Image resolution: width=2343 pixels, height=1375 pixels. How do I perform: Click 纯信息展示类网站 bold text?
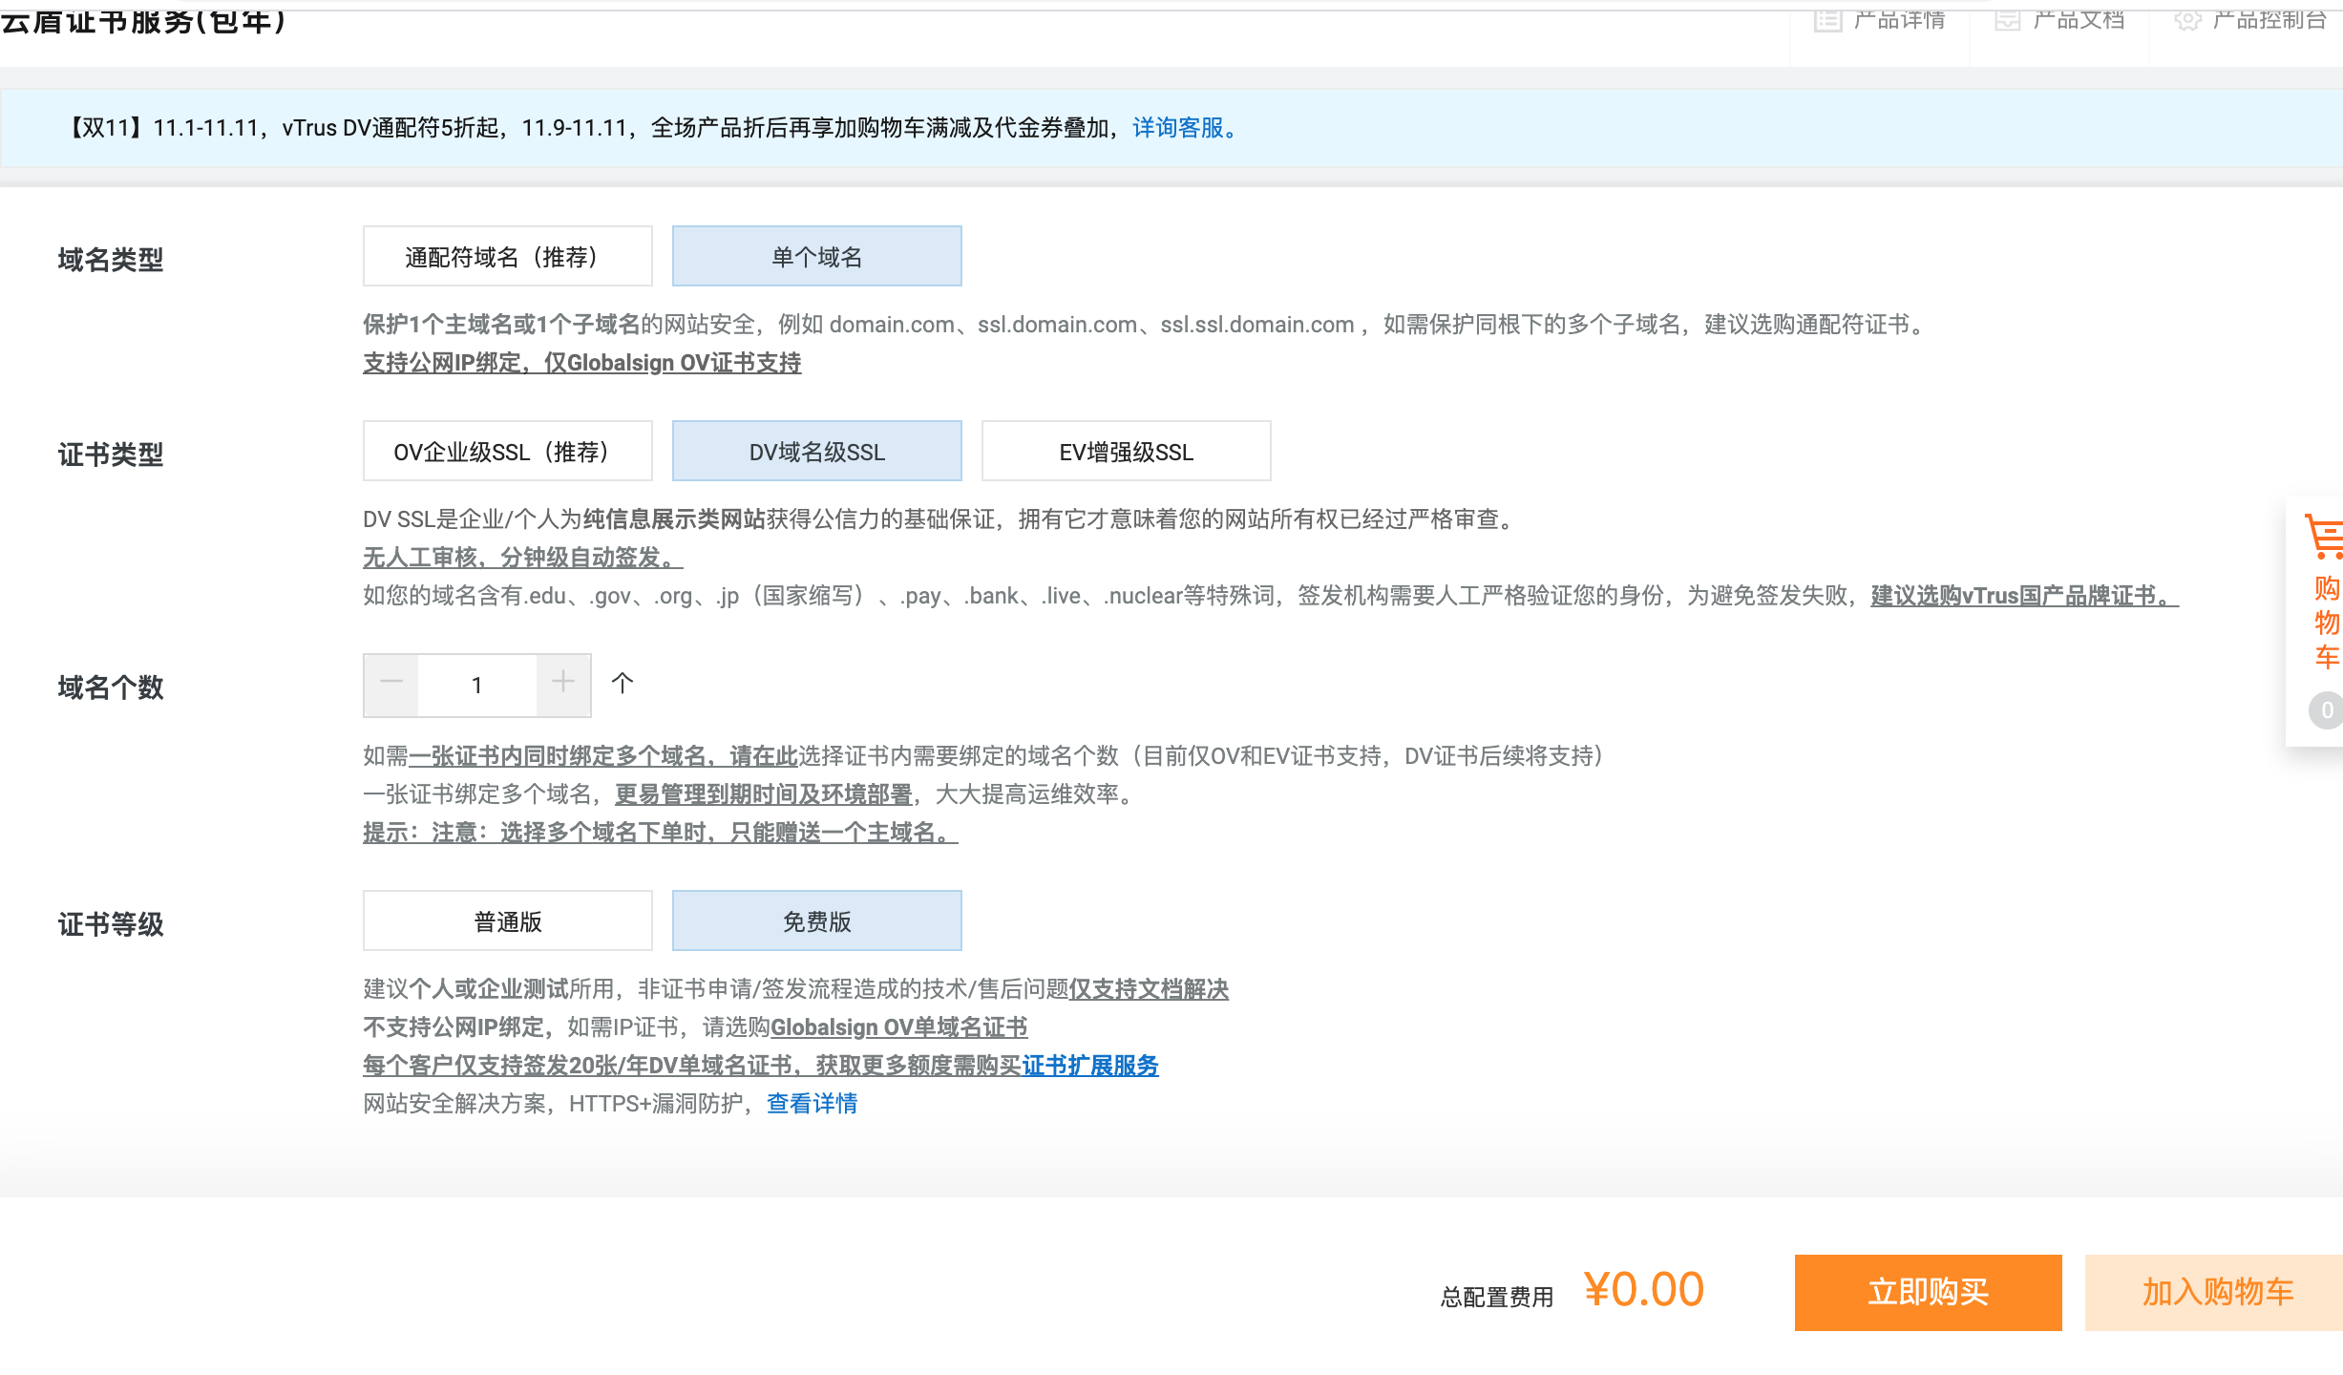(674, 519)
